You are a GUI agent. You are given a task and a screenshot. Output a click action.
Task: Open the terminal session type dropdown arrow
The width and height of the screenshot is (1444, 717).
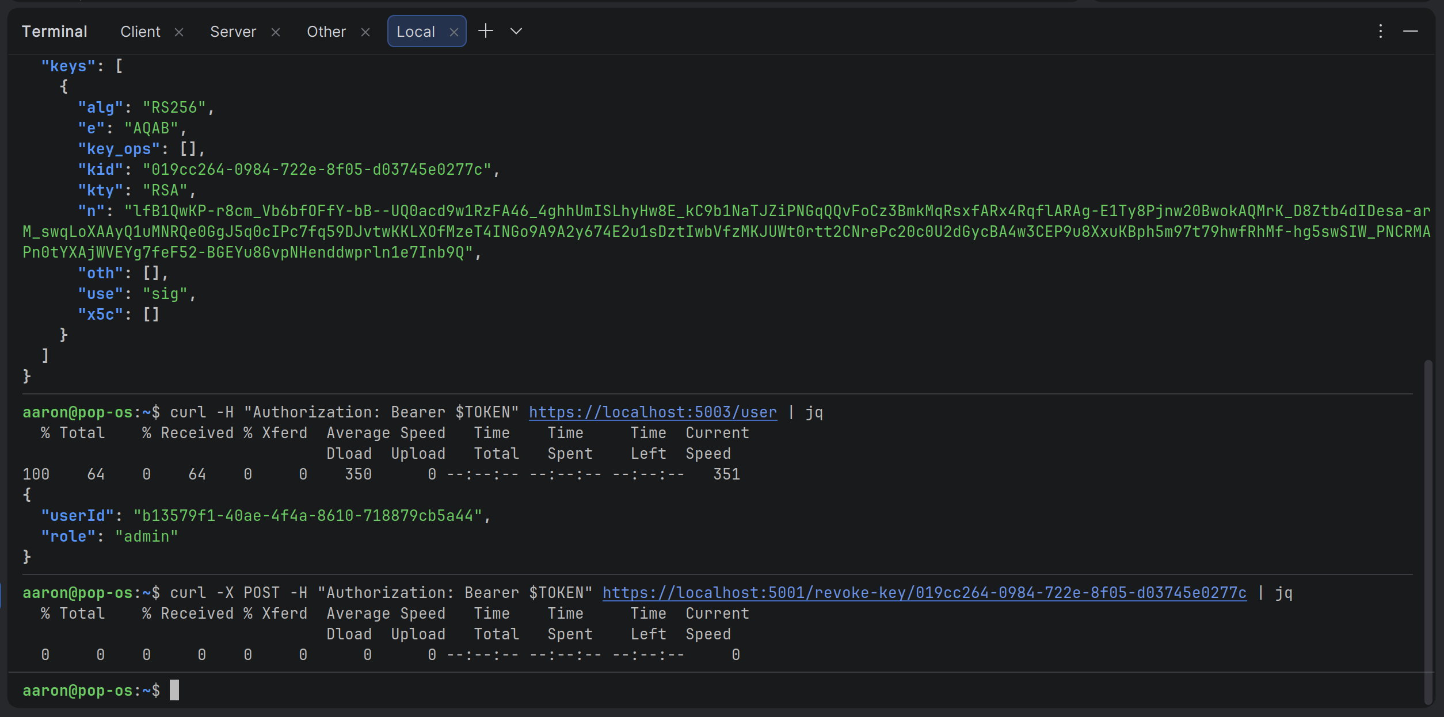516,31
